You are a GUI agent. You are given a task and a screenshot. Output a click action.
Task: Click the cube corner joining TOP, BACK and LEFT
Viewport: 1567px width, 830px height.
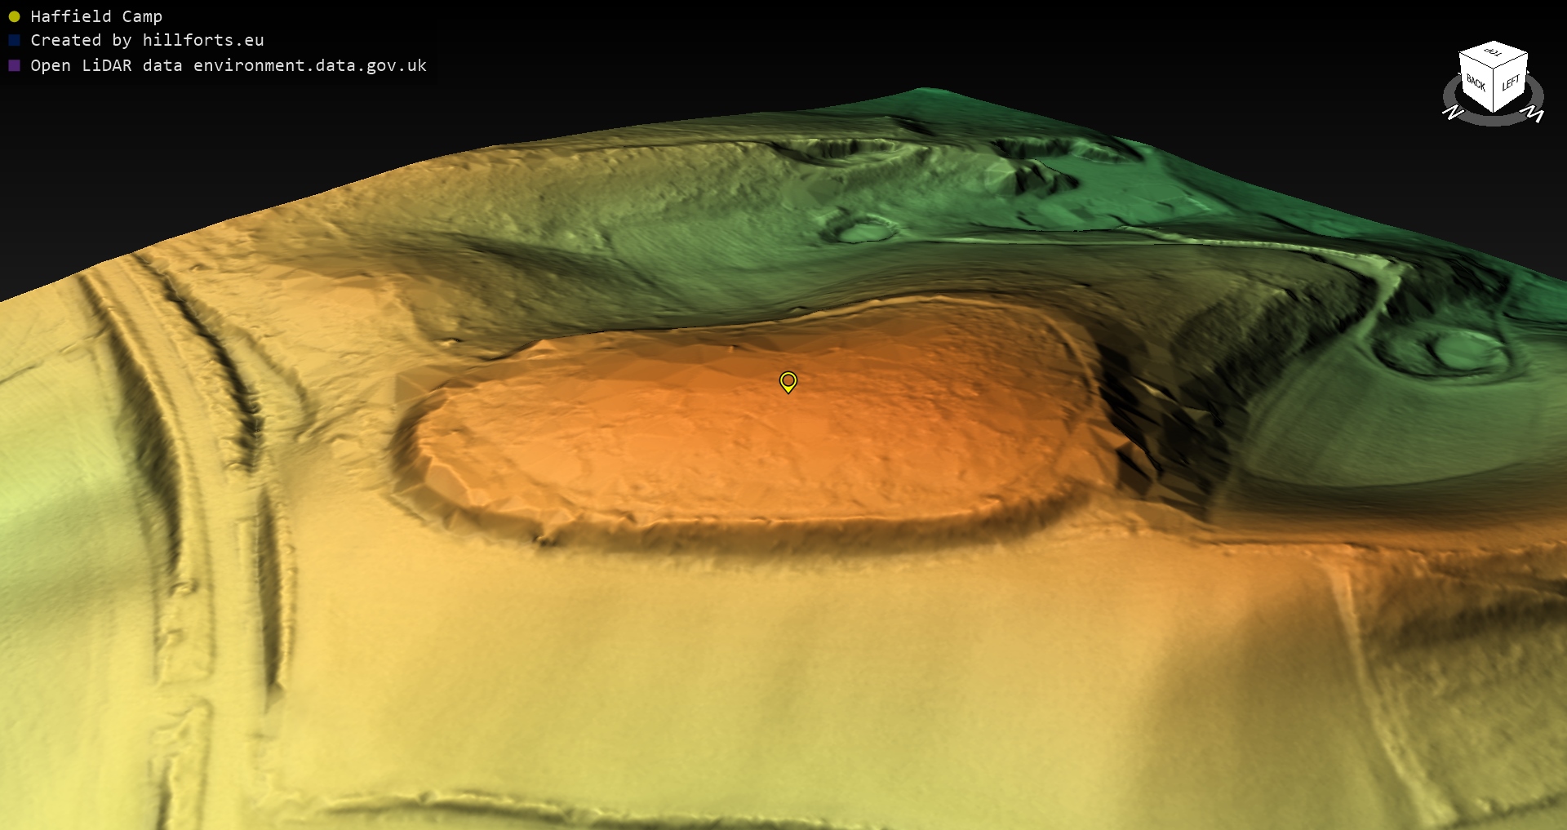tap(1494, 68)
